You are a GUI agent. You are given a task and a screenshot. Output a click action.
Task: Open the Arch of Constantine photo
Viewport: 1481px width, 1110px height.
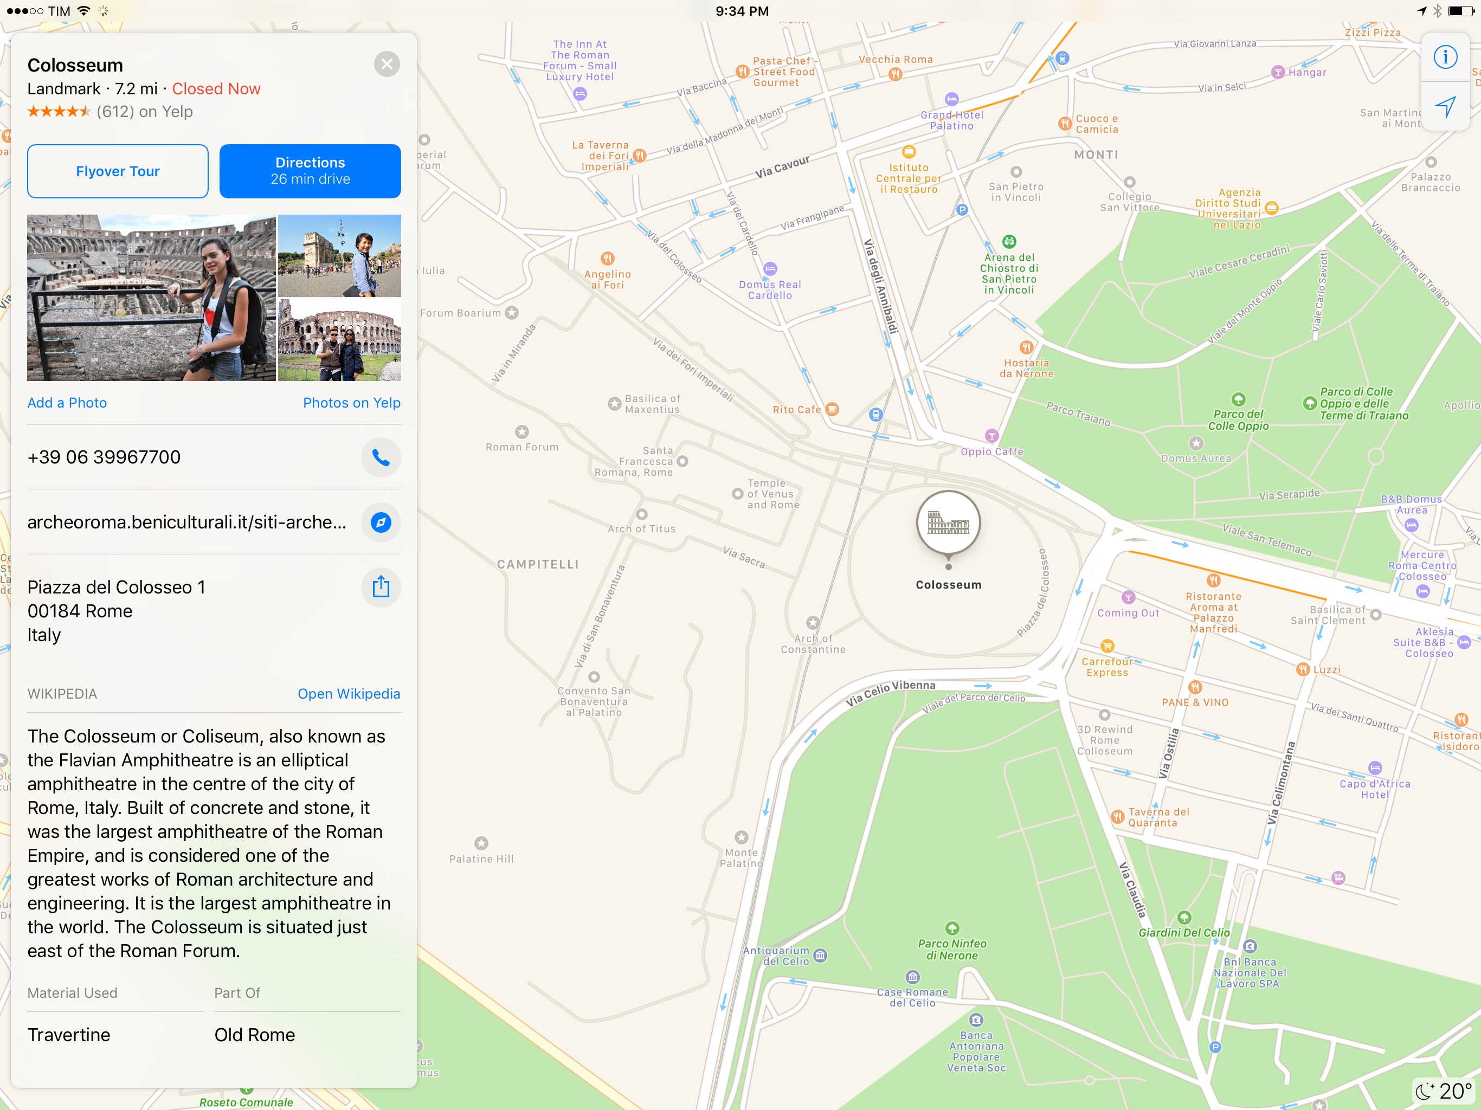339,256
